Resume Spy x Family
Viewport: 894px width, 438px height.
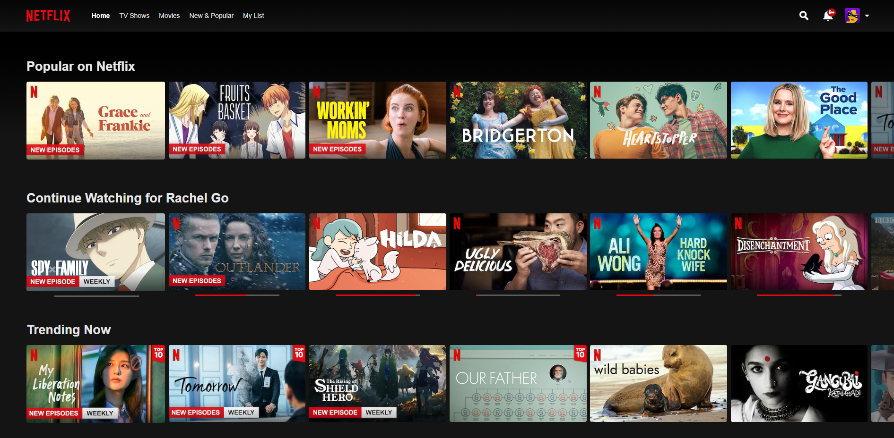coord(95,252)
